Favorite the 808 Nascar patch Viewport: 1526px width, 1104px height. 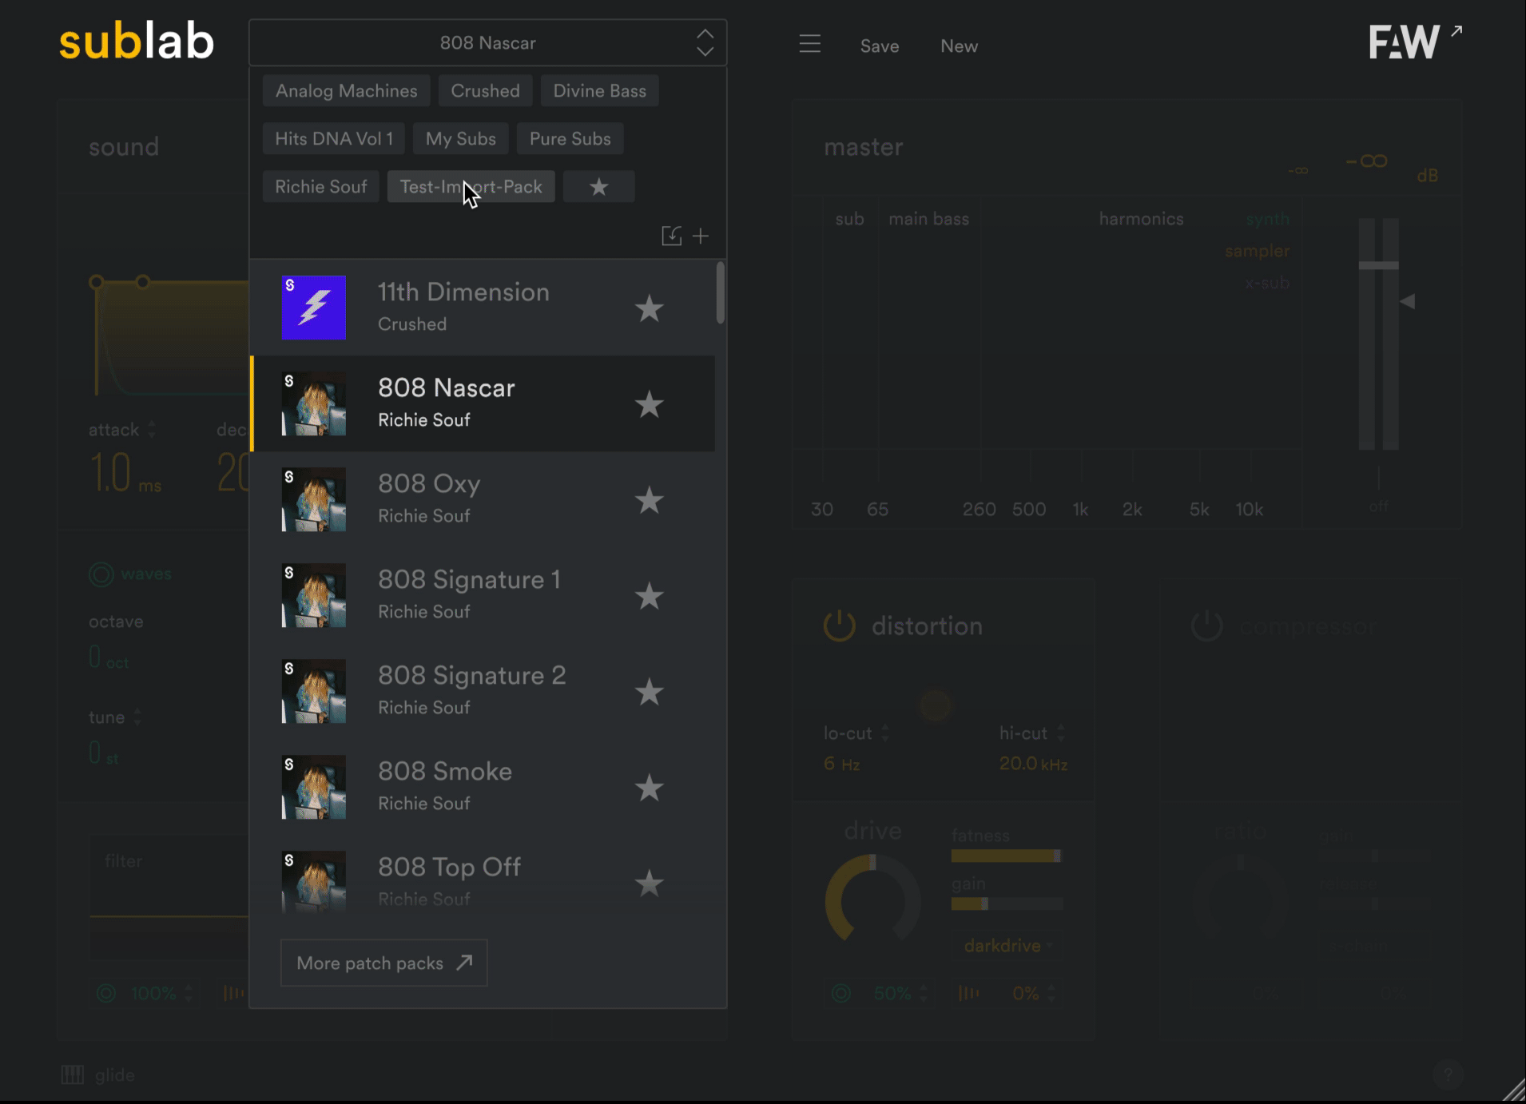click(649, 404)
